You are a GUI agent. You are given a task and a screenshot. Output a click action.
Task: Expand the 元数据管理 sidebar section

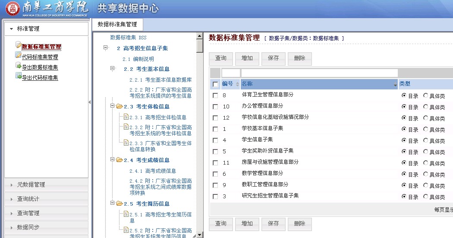coord(31,185)
